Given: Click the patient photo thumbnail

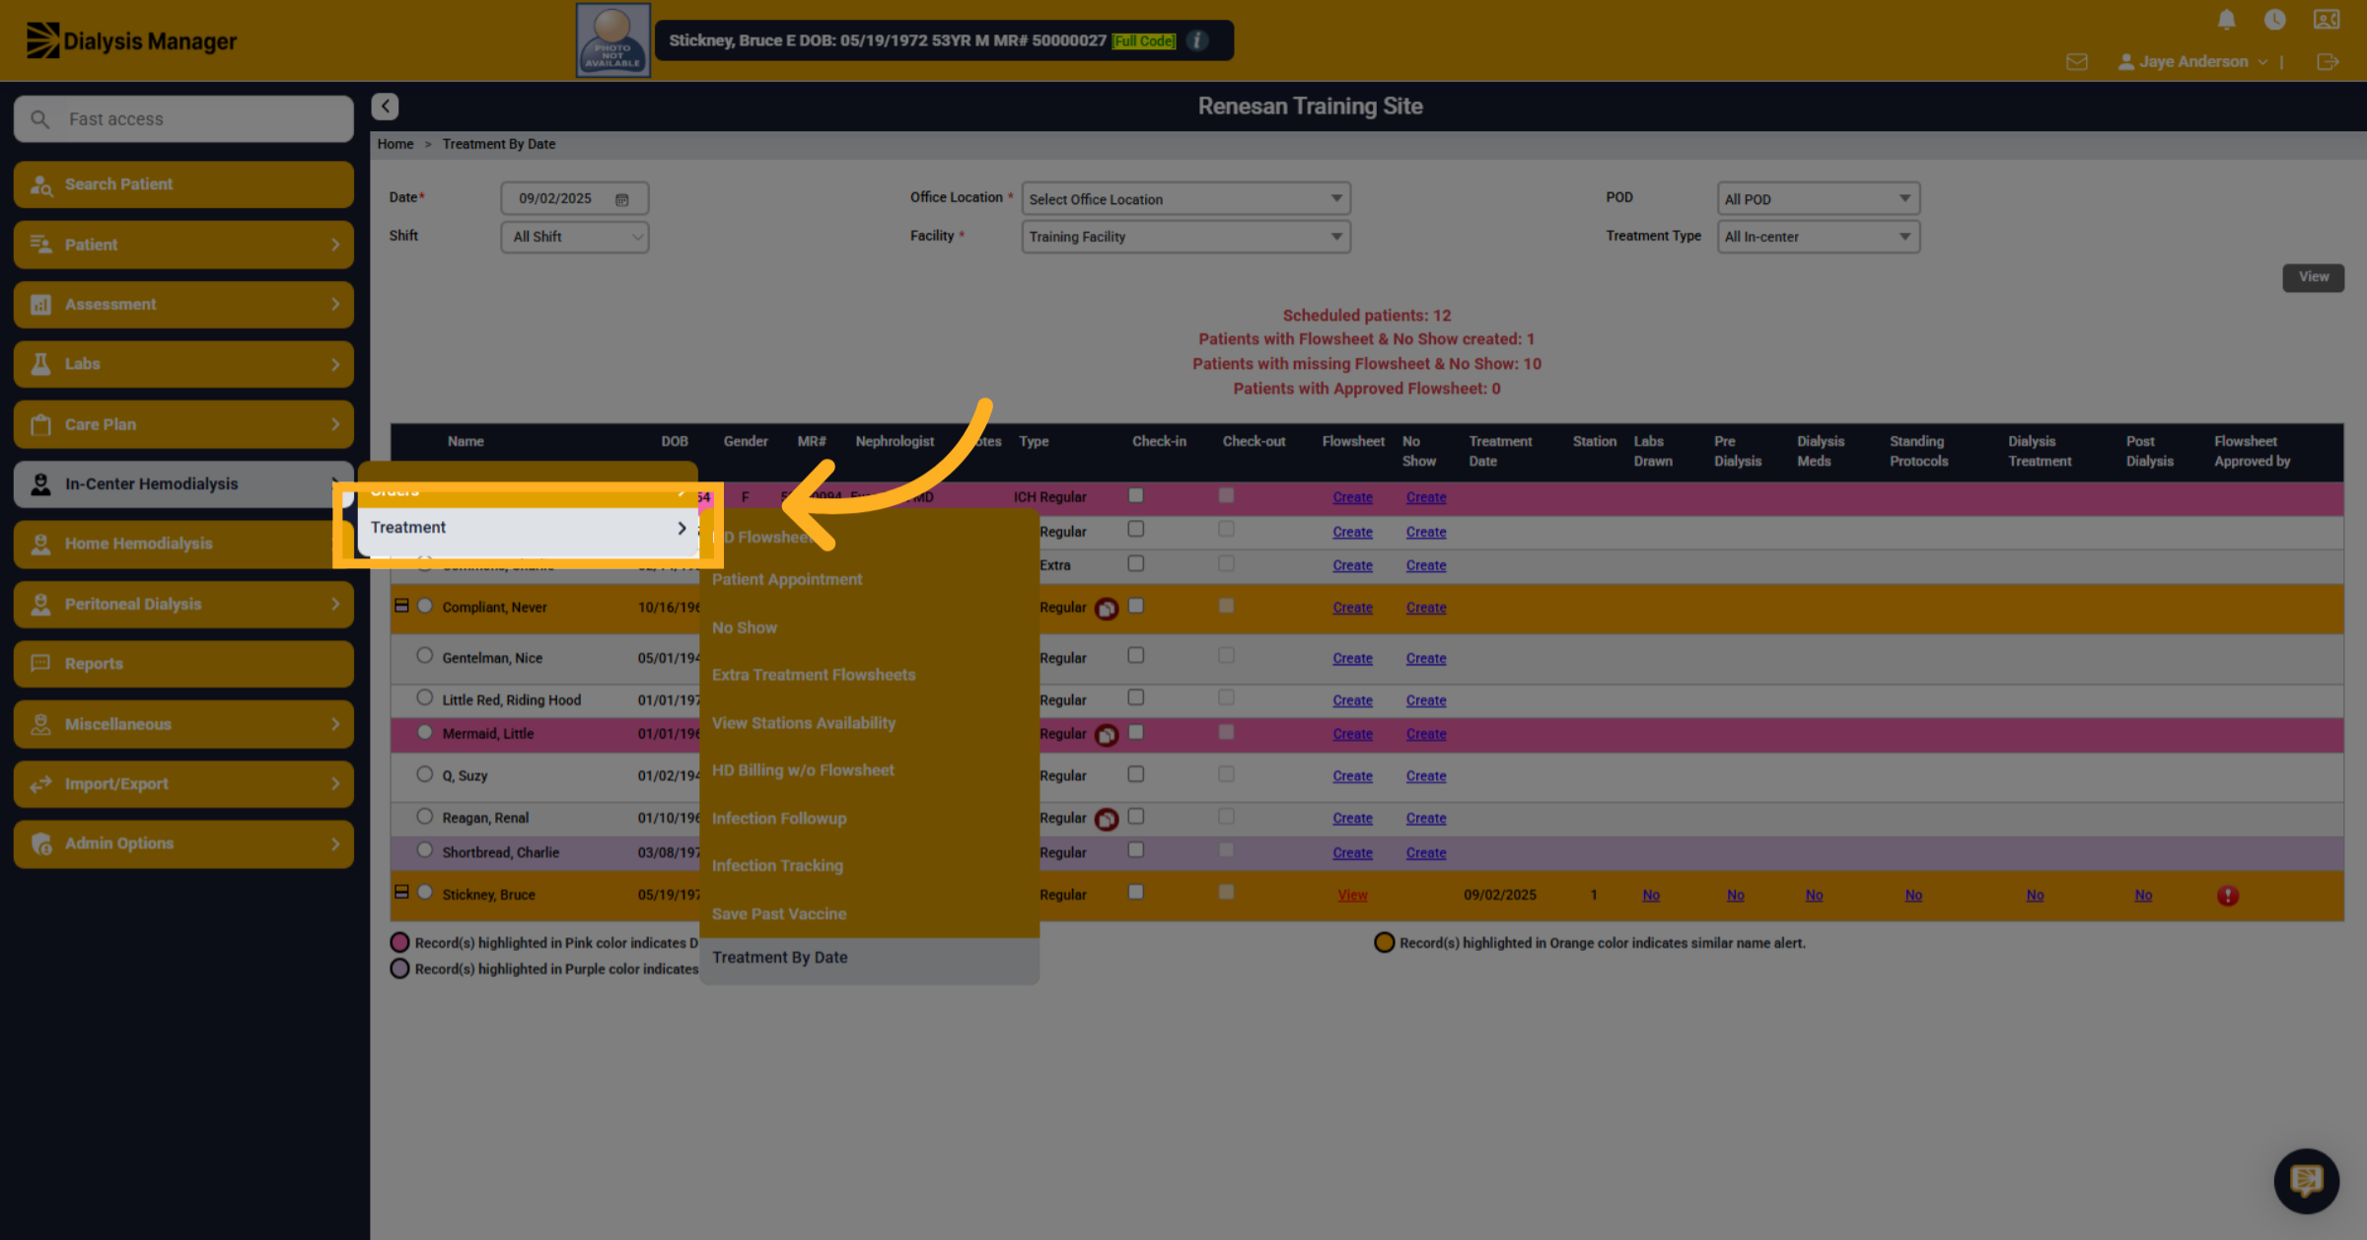Looking at the screenshot, I should pos(612,40).
